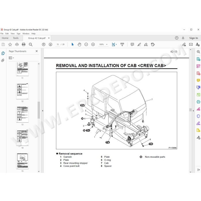The image size is (201, 201).
Task: Close the Page Thumbnails panel
Action: pyautogui.click(x=37, y=51)
